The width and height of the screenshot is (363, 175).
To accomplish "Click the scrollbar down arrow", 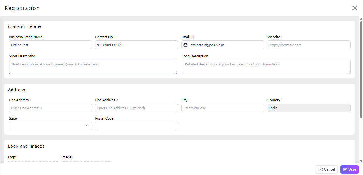I will (361, 161).
